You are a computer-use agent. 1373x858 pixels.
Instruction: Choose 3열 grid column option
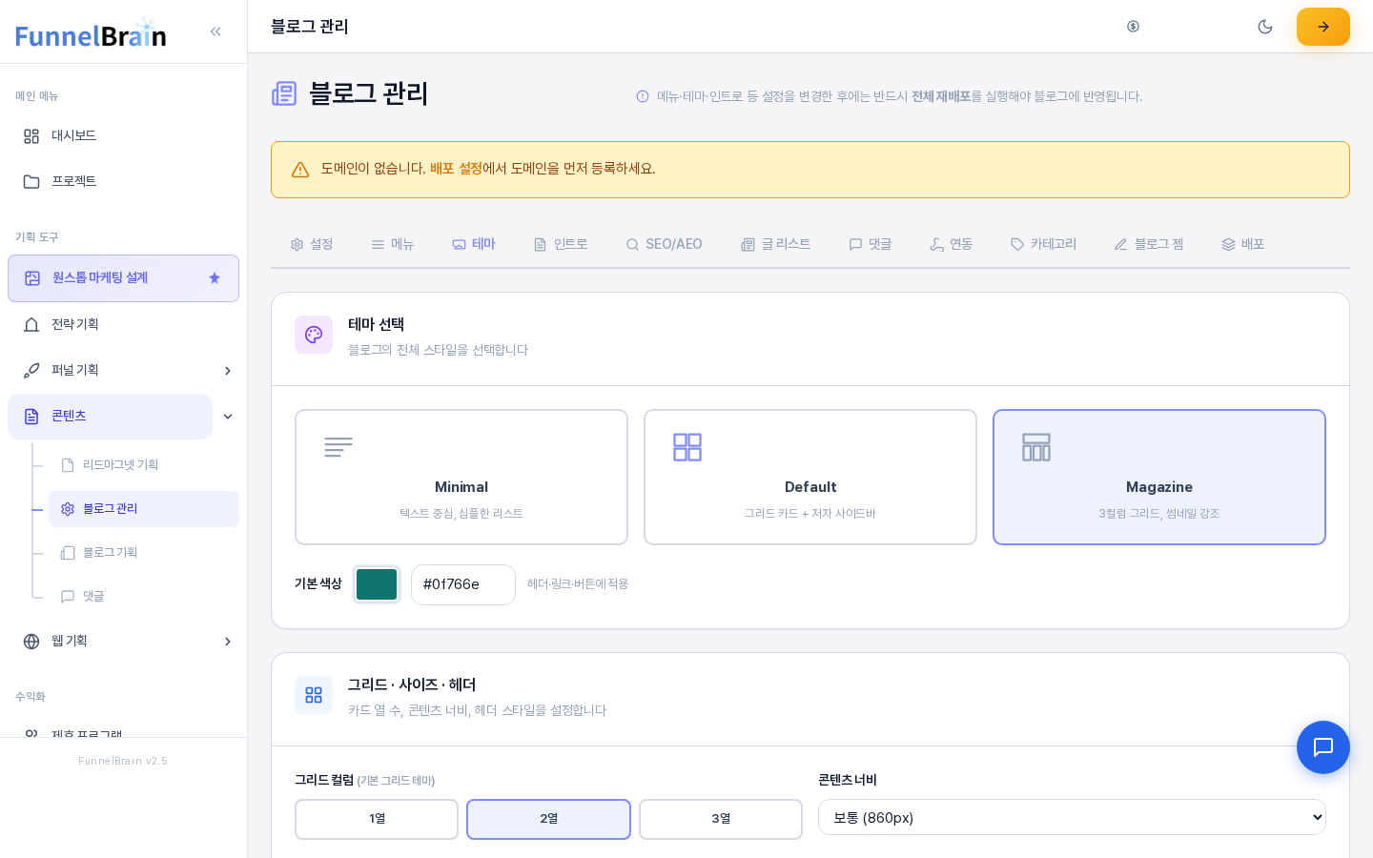click(x=721, y=819)
